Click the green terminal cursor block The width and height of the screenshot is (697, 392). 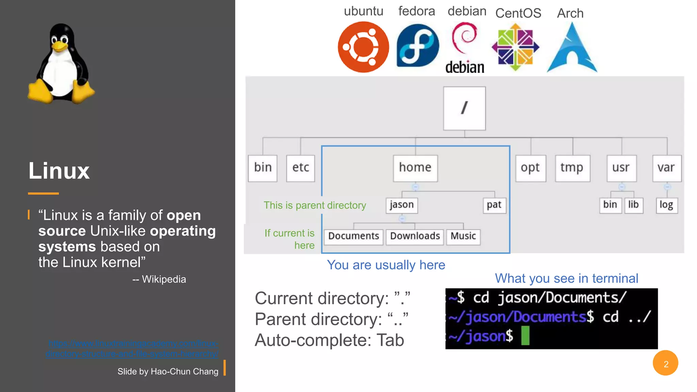tap(525, 336)
